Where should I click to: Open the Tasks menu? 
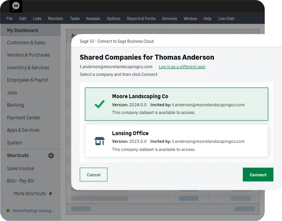click(x=75, y=19)
